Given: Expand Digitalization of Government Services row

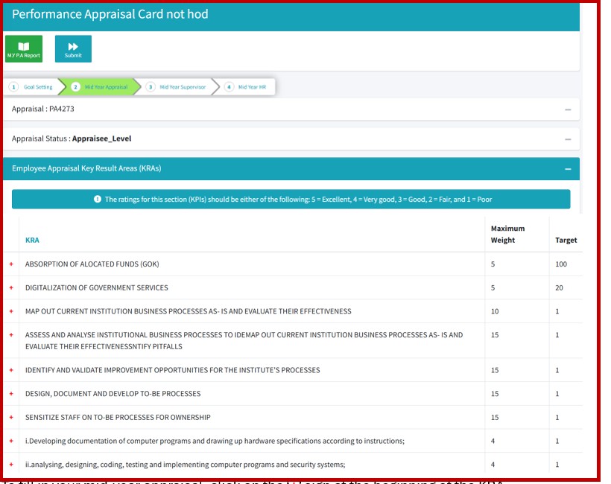Looking at the screenshot, I should coord(11,288).
